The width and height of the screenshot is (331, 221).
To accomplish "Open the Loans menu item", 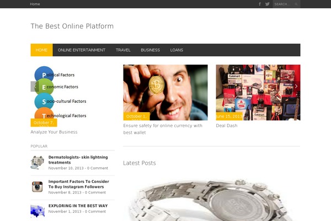I will click(177, 50).
